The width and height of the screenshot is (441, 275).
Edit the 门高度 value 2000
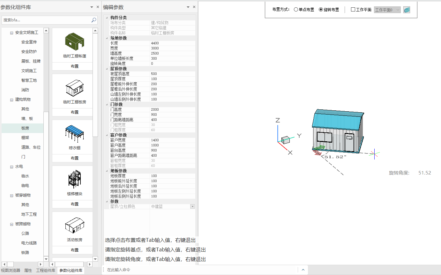coord(173,110)
